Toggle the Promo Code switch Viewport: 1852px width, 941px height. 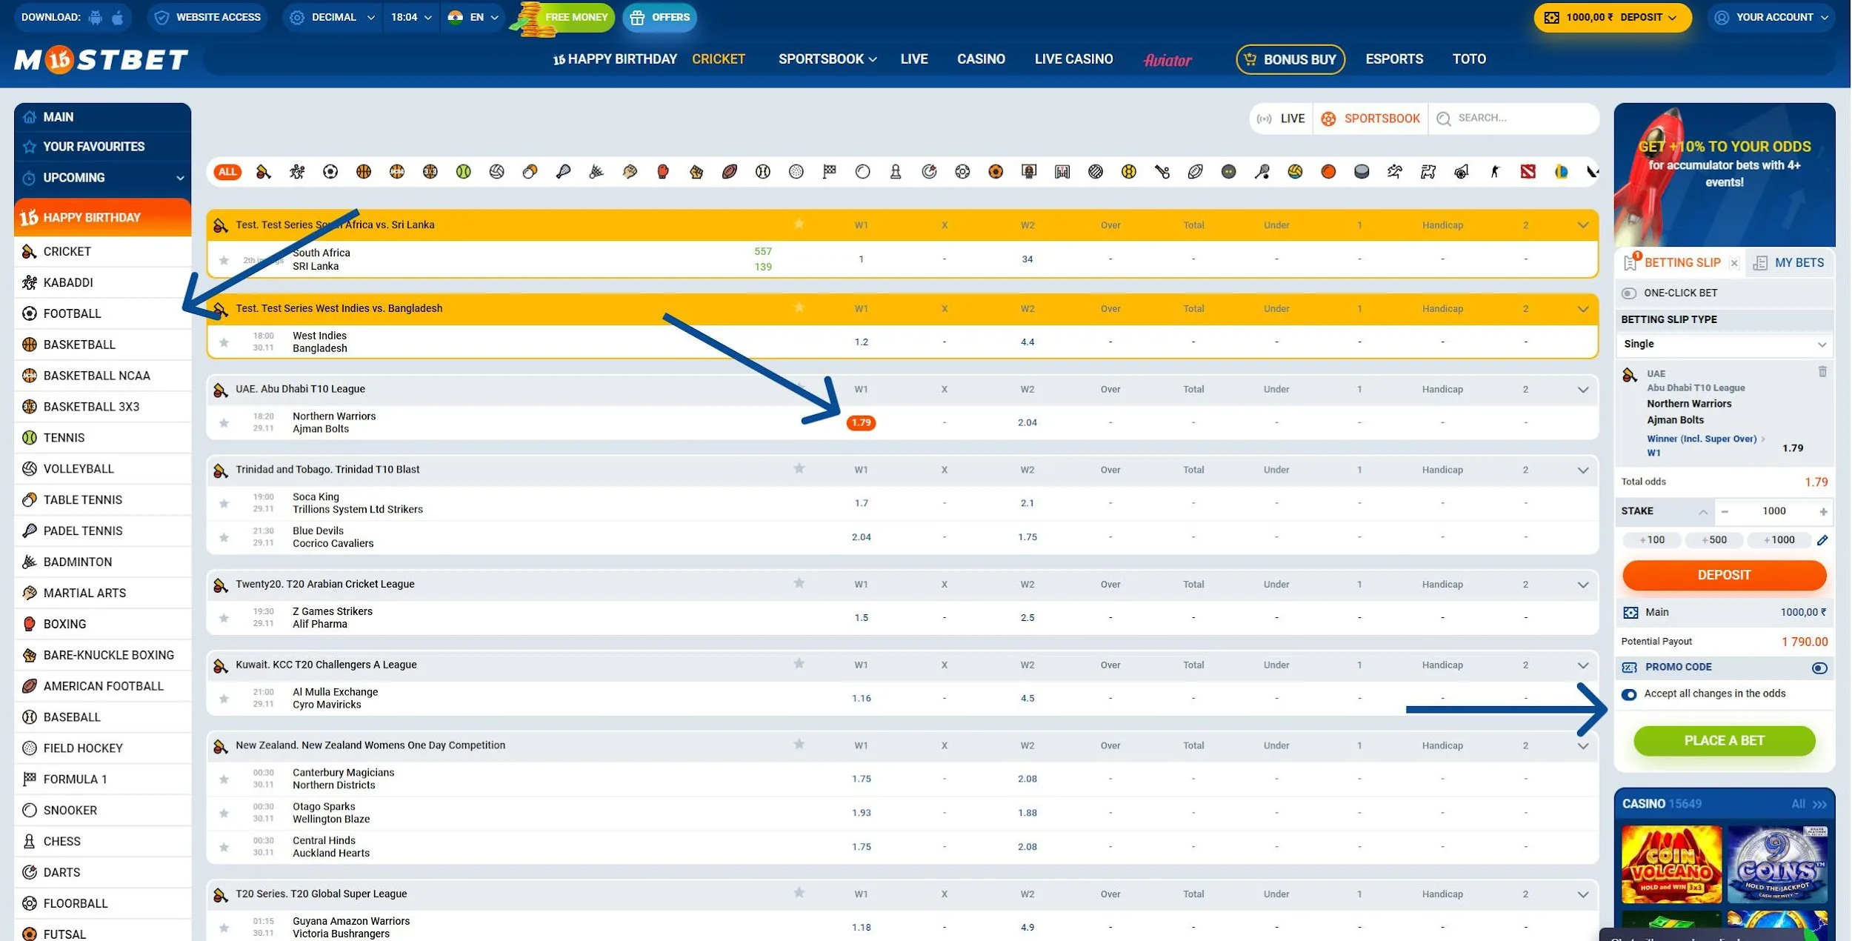coord(1819,668)
